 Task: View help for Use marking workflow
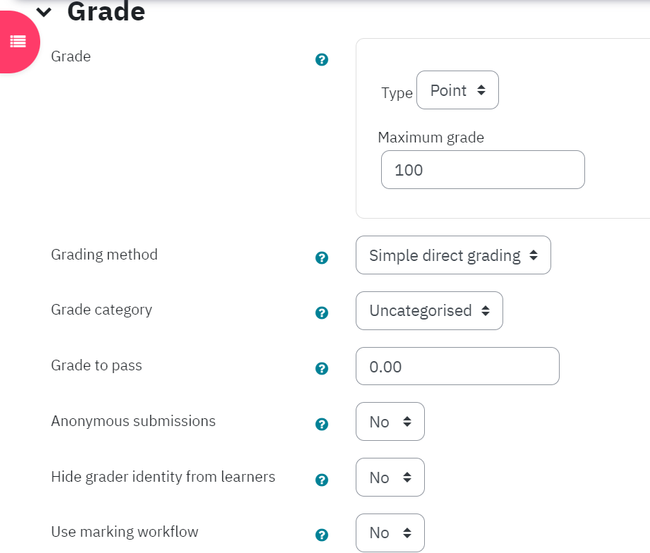(x=322, y=535)
